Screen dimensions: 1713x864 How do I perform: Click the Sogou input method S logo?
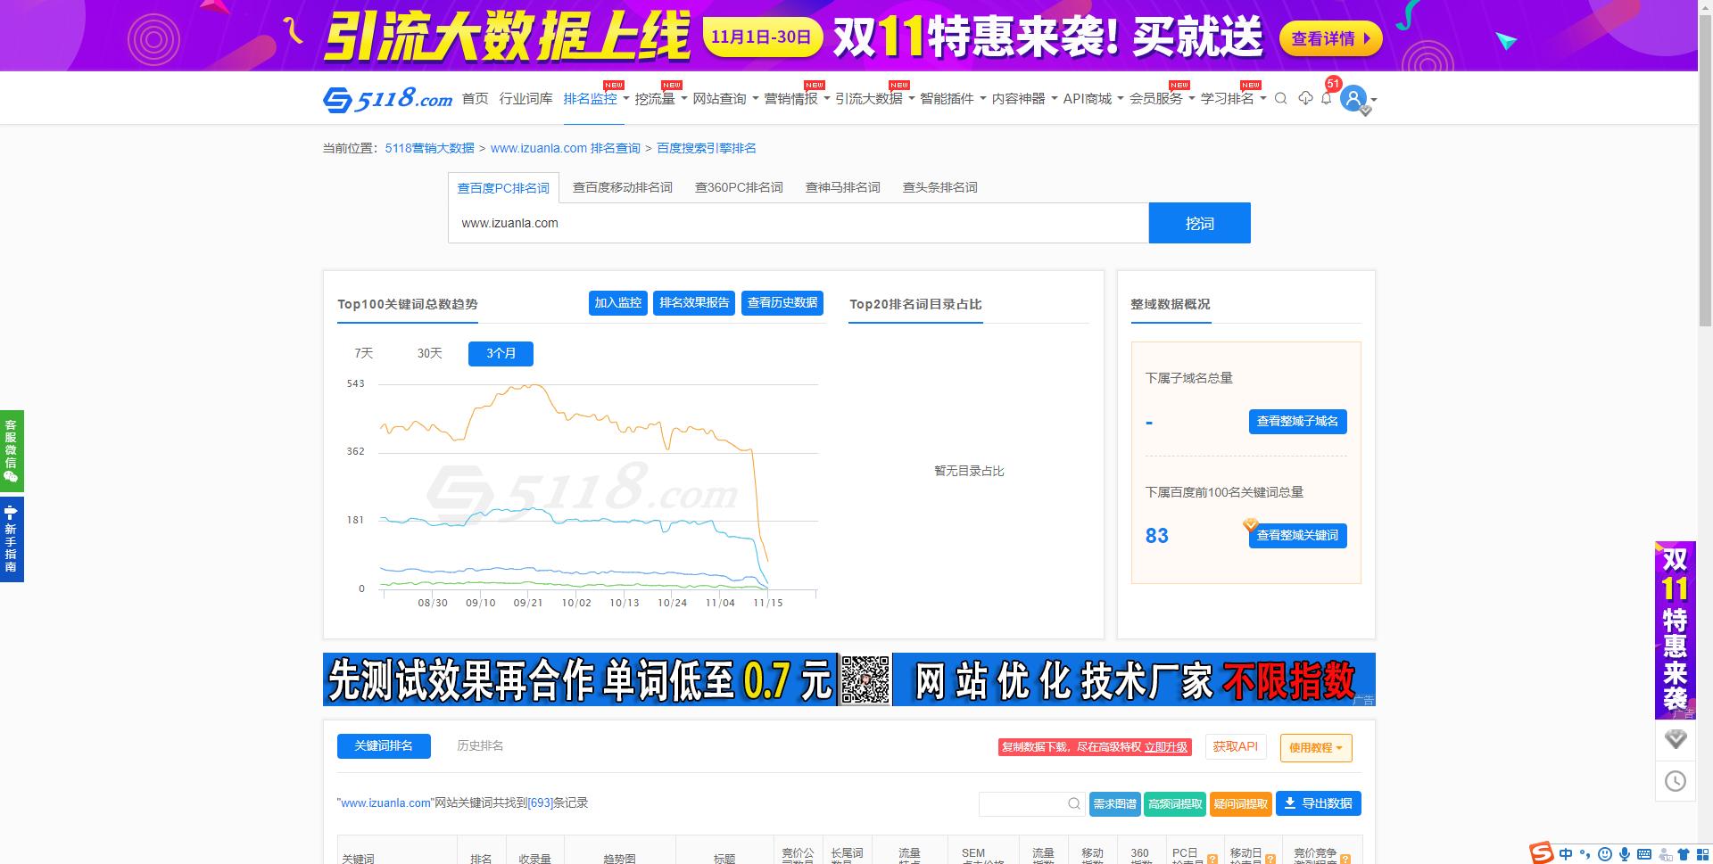point(1541,852)
